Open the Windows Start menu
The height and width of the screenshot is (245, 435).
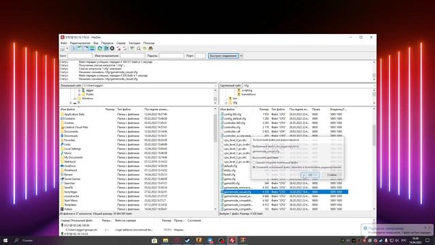pyautogui.click(x=5, y=240)
